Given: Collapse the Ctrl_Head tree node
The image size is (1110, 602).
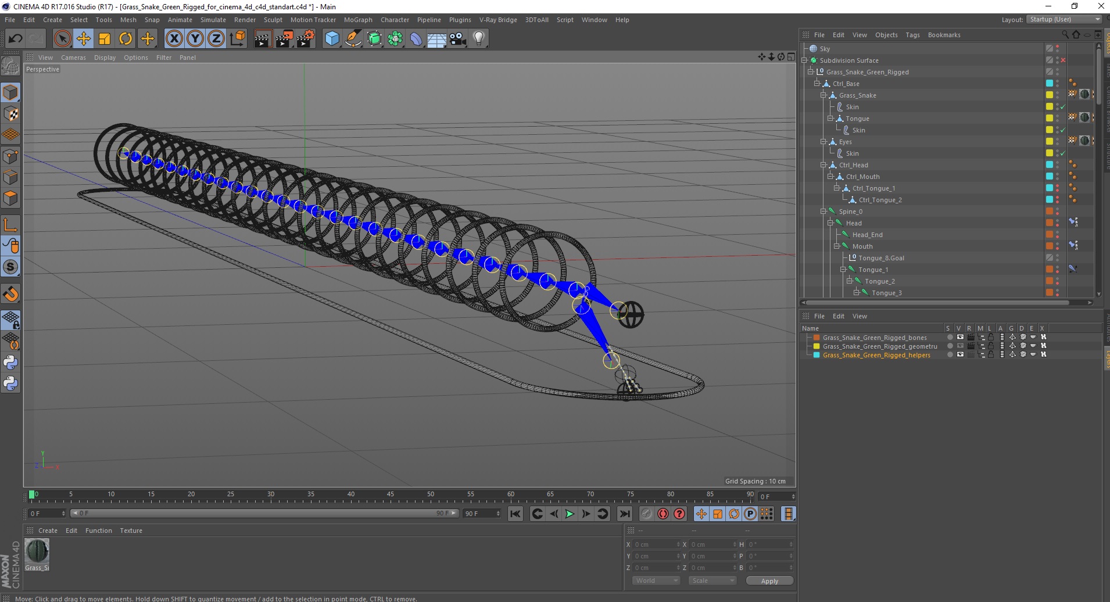Looking at the screenshot, I should (823, 165).
